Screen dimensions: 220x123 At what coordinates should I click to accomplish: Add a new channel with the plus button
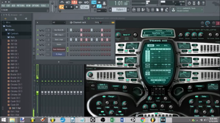tap(59, 62)
